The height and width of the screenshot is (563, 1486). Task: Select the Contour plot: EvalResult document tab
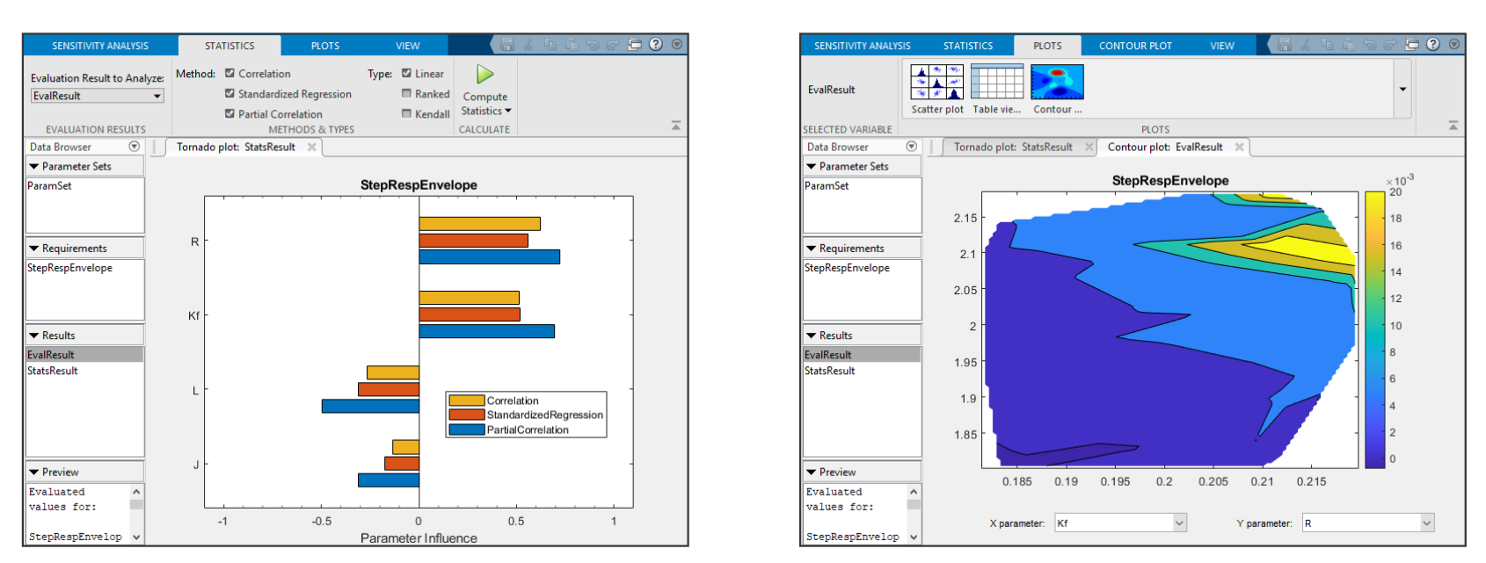[1164, 148]
